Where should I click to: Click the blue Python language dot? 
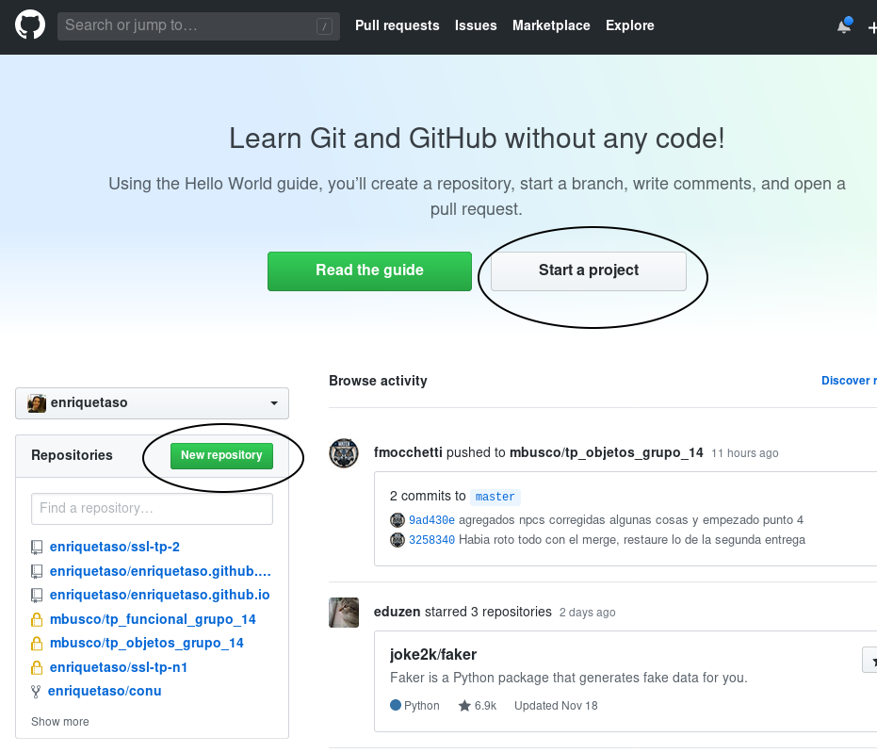pos(396,705)
